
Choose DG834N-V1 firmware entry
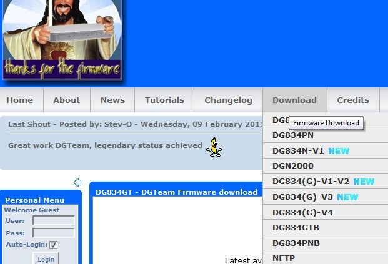click(298, 151)
